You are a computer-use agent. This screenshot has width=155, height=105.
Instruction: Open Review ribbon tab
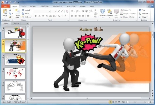point(83,6)
